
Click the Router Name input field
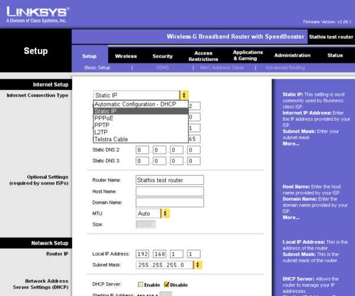pyautogui.click(x=170, y=180)
